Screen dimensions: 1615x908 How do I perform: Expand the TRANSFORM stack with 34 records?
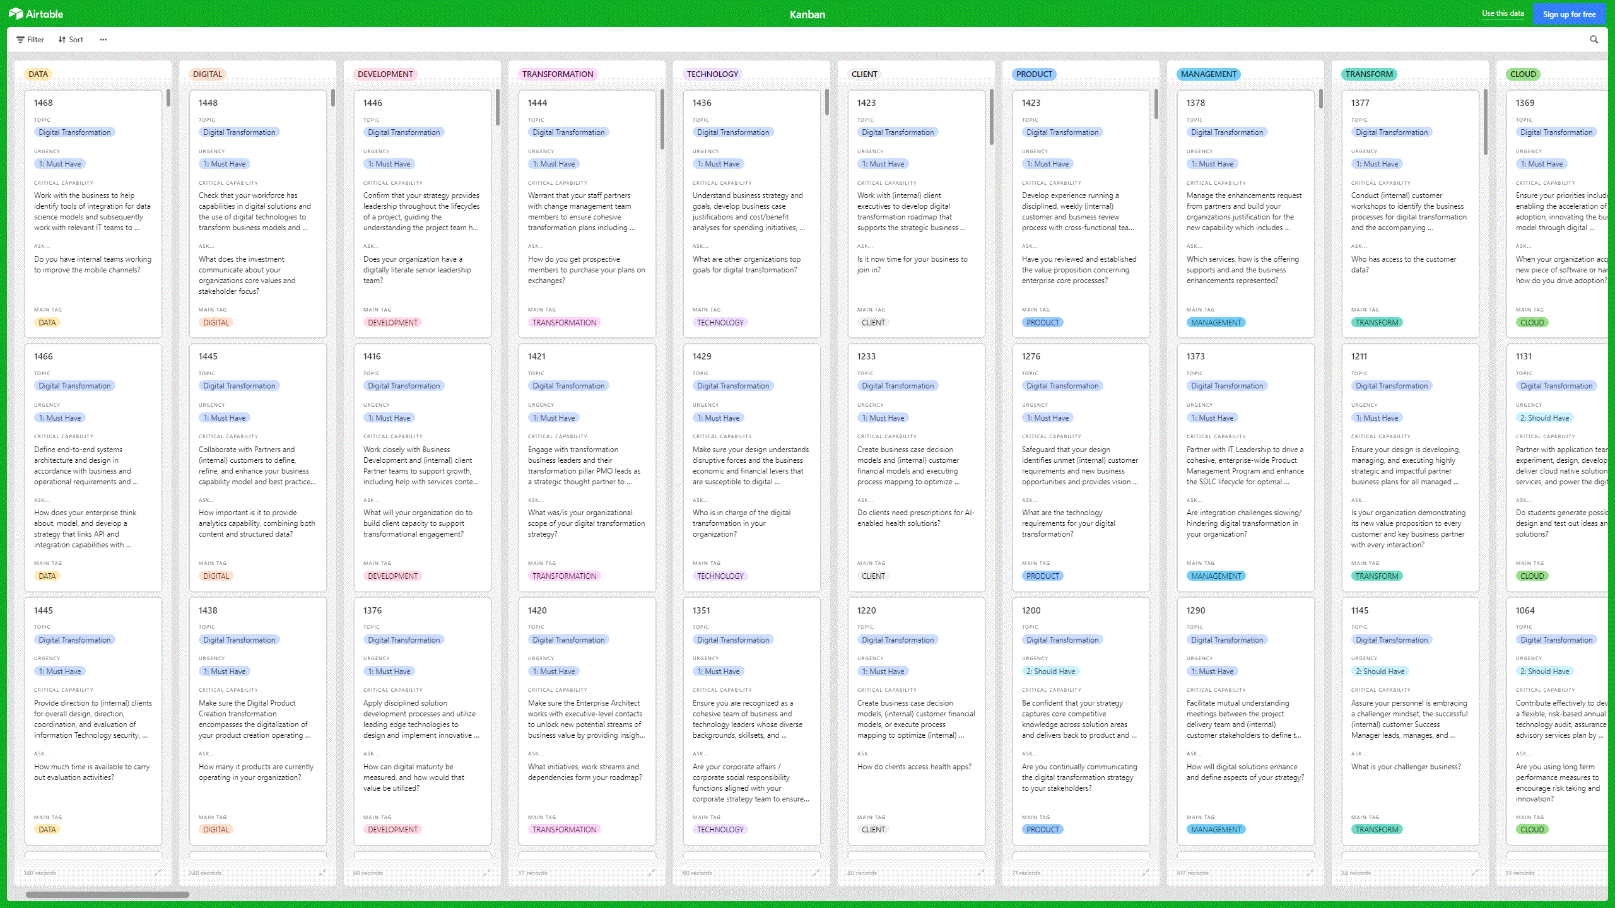pos(1475,873)
